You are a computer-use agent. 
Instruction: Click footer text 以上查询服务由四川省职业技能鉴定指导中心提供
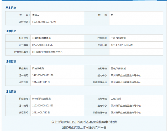point(84,122)
